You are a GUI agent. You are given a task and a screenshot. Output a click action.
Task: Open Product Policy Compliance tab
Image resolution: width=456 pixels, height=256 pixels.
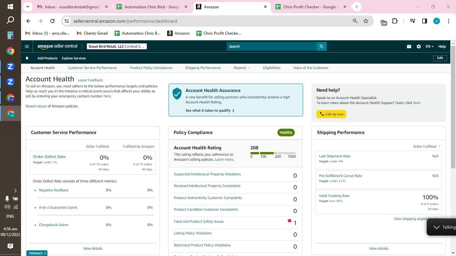click(x=151, y=68)
